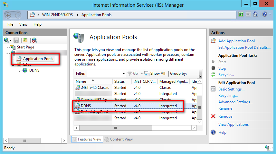Click the status bar network icon
Image resolution: width=276 pixels, height=154 pixels.
point(267,148)
